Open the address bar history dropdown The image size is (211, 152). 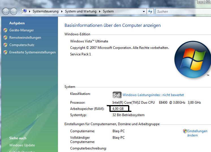coord(144,12)
